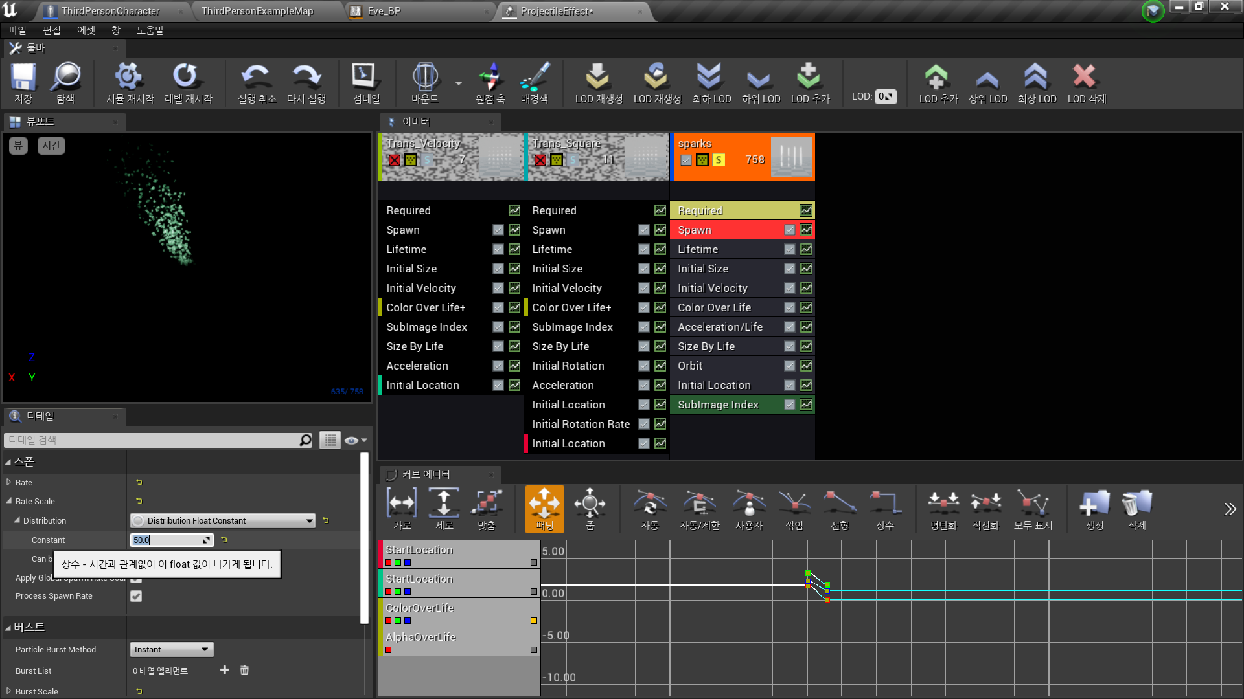Uncheck the Spawn module on Trans_Velocity emitter
The image size is (1244, 699).
pos(498,230)
